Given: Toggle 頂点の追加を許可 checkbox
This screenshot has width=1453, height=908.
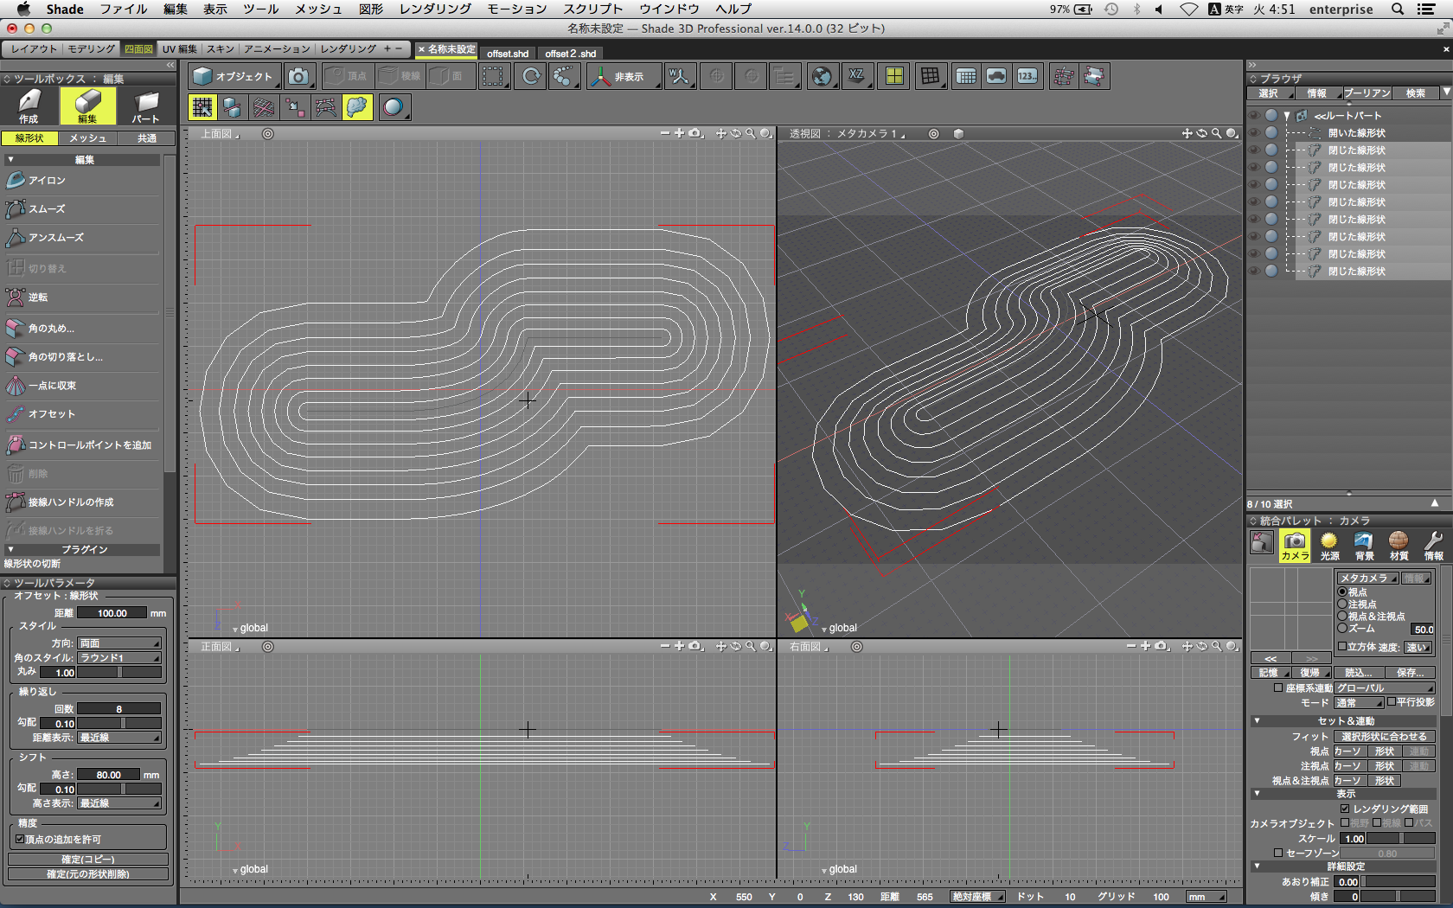Looking at the screenshot, I should pos(20,839).
